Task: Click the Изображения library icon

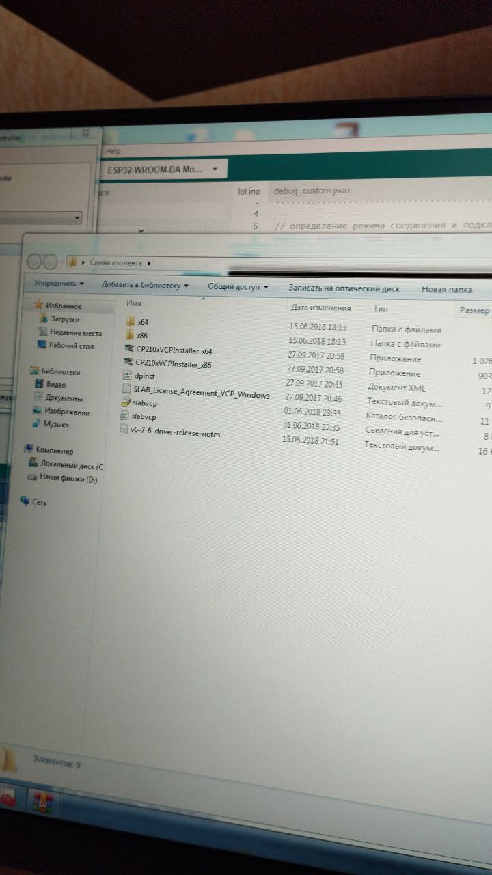Action: click(38, 411)
